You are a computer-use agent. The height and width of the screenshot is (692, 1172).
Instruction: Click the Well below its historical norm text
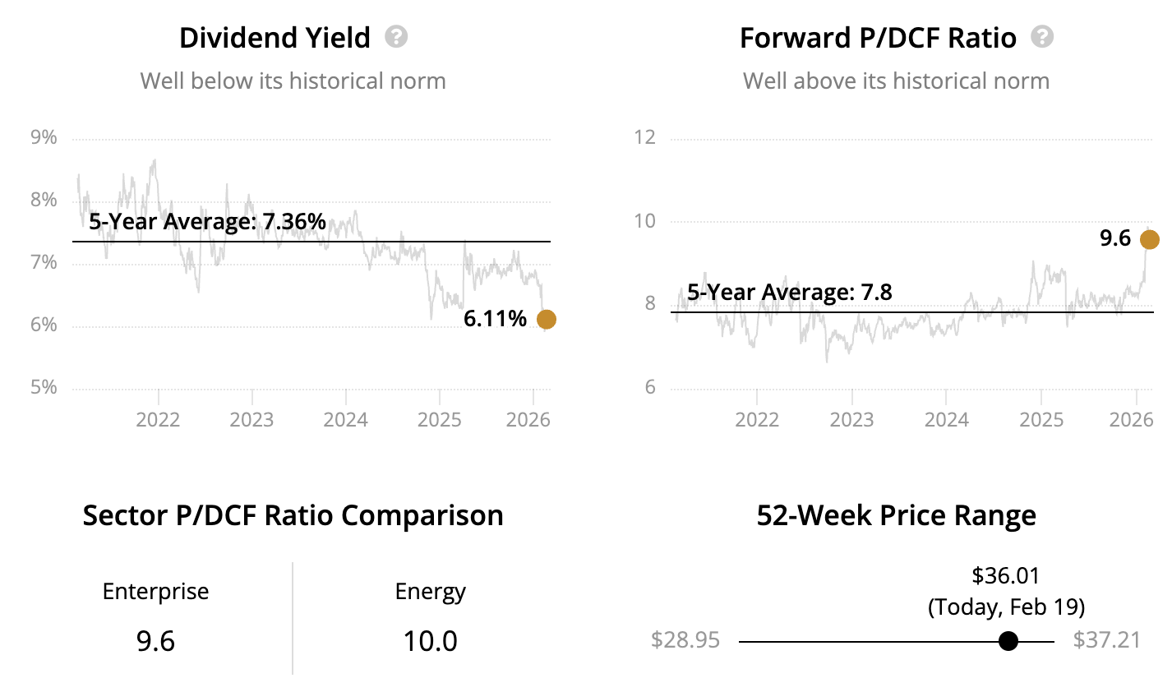[x=293, y=81]
